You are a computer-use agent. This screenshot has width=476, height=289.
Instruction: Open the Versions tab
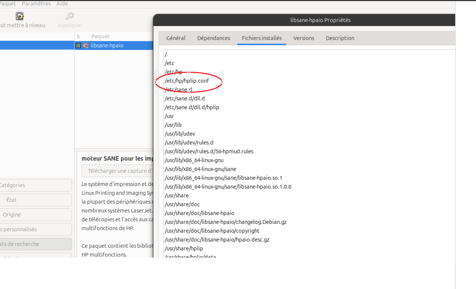click(x=304, y=38)
